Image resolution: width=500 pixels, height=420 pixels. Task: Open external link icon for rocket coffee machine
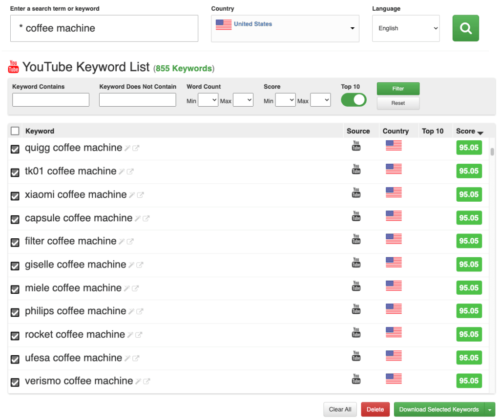pyautogui.click(x=138, y=335)
